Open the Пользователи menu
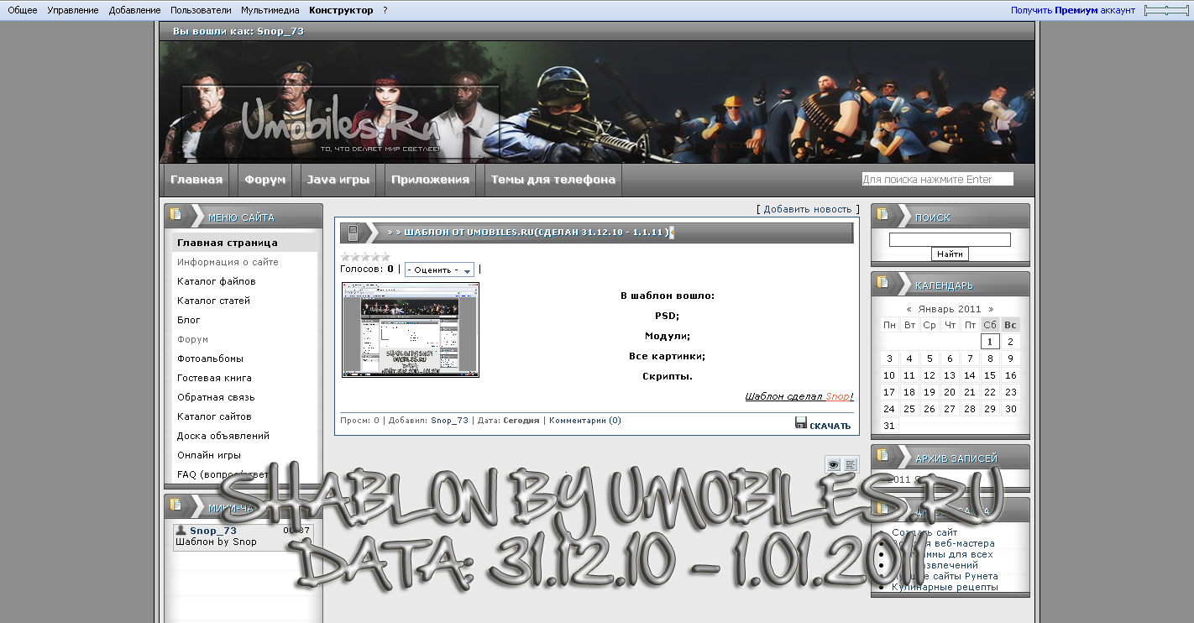This screenshot has width=1194, height=623. (x=201, y=10)
